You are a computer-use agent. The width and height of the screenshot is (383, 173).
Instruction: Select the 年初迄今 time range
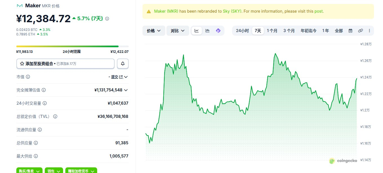(308, 31)
